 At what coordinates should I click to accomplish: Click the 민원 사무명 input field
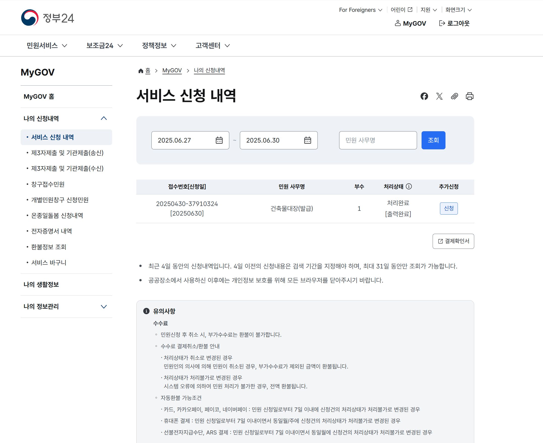tap(377, 140)
